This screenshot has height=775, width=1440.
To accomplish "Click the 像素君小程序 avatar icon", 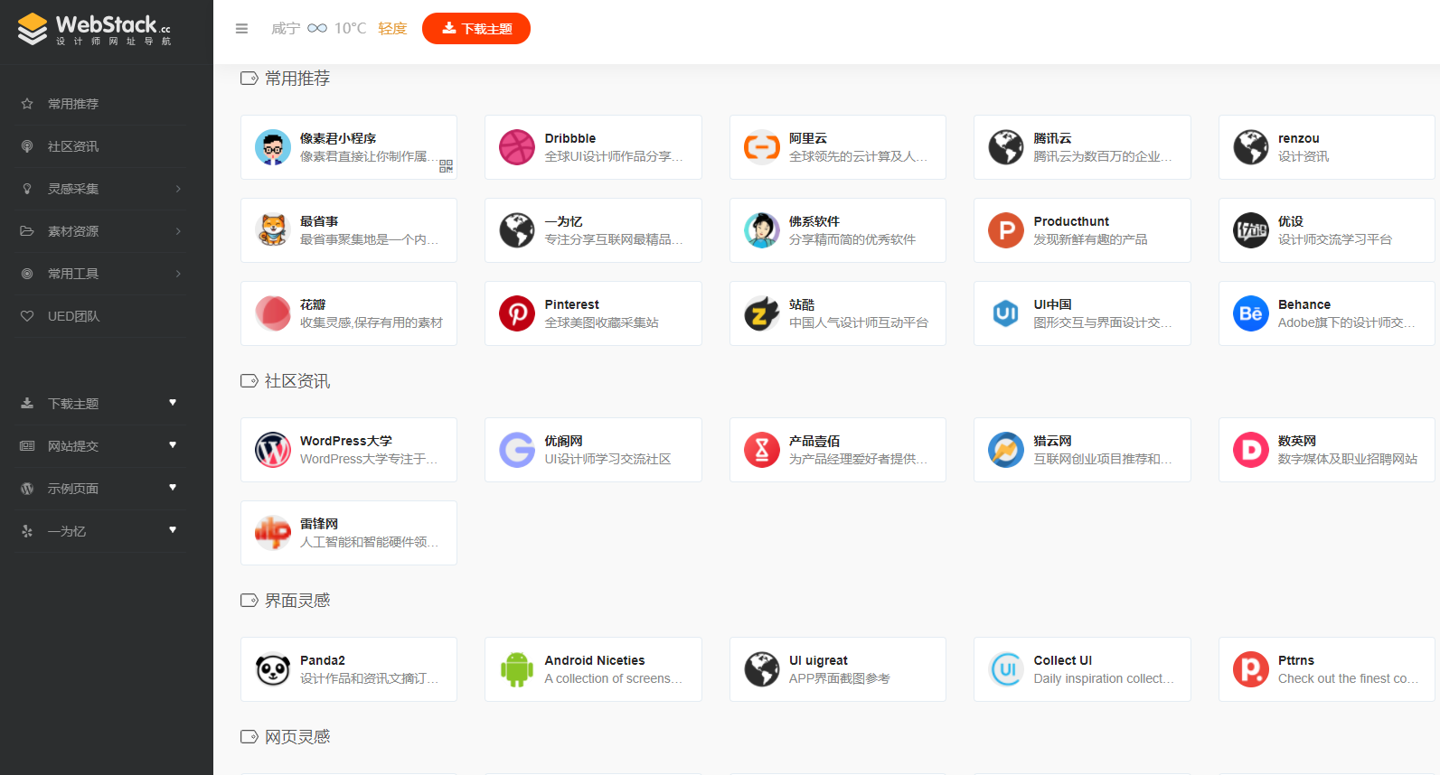I will coord(273,147).
